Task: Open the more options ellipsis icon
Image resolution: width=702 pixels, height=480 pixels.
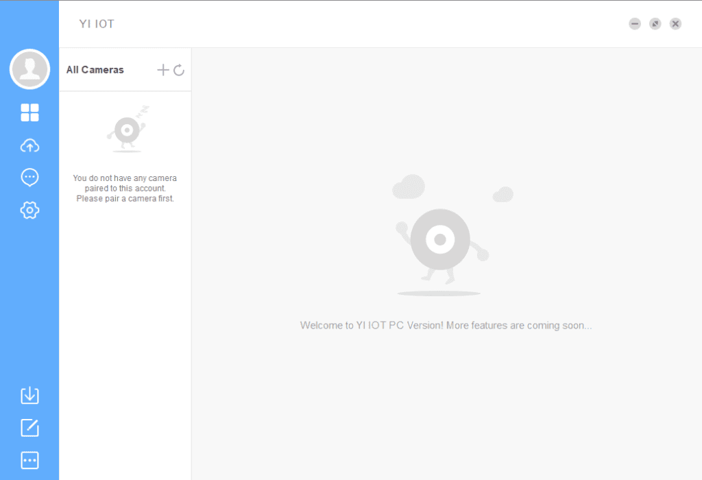Action: (x=29, y=460)
